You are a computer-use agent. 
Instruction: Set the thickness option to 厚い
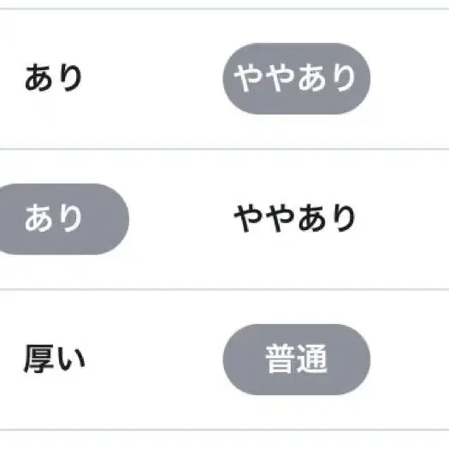(x=54, y=359)
